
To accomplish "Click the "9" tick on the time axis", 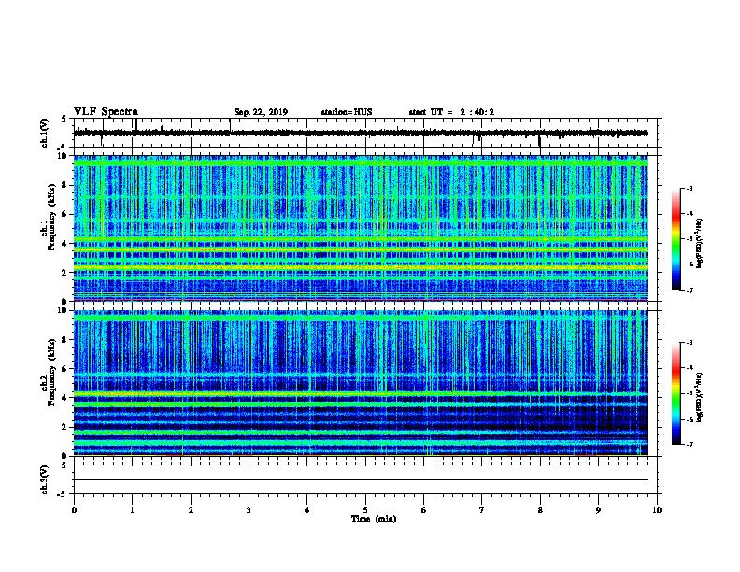I will point(598,510).
